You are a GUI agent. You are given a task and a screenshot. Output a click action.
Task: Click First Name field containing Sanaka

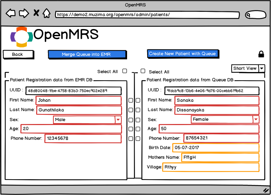coord(217,100)
